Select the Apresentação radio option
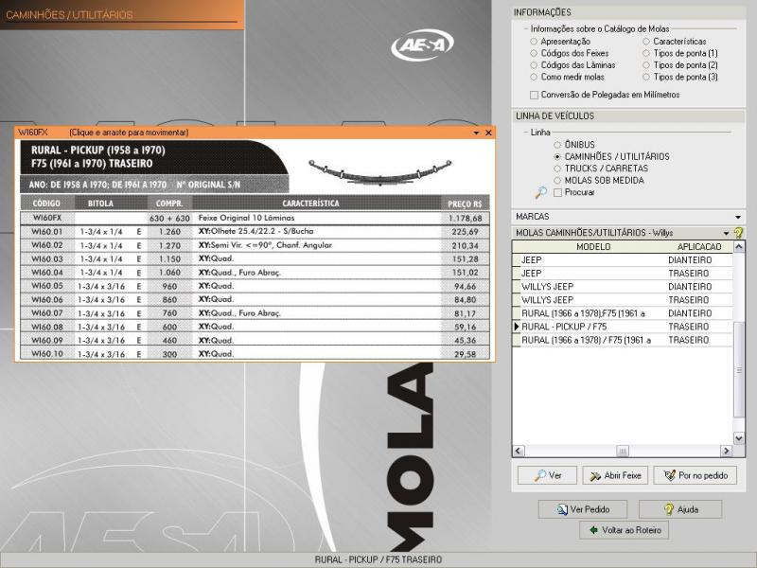This screenshot has height=568, width=757. point(534,42)
